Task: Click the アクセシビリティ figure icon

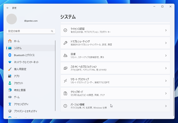Action: (x=10, y=104)
